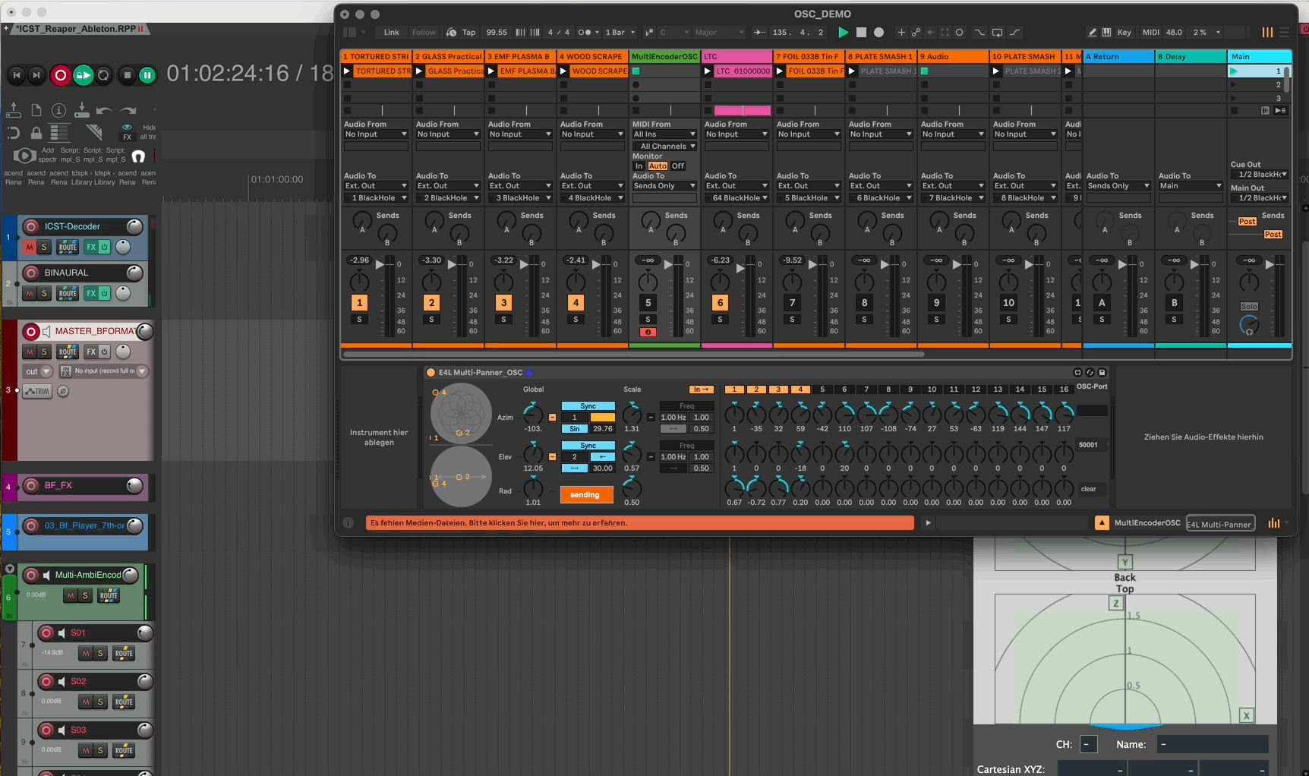Image resolution: width=1309 pixels, height=776 pixels.
Task: Toggle the computer MIDI keyboard icon
Action: [x=1108, y=32]
